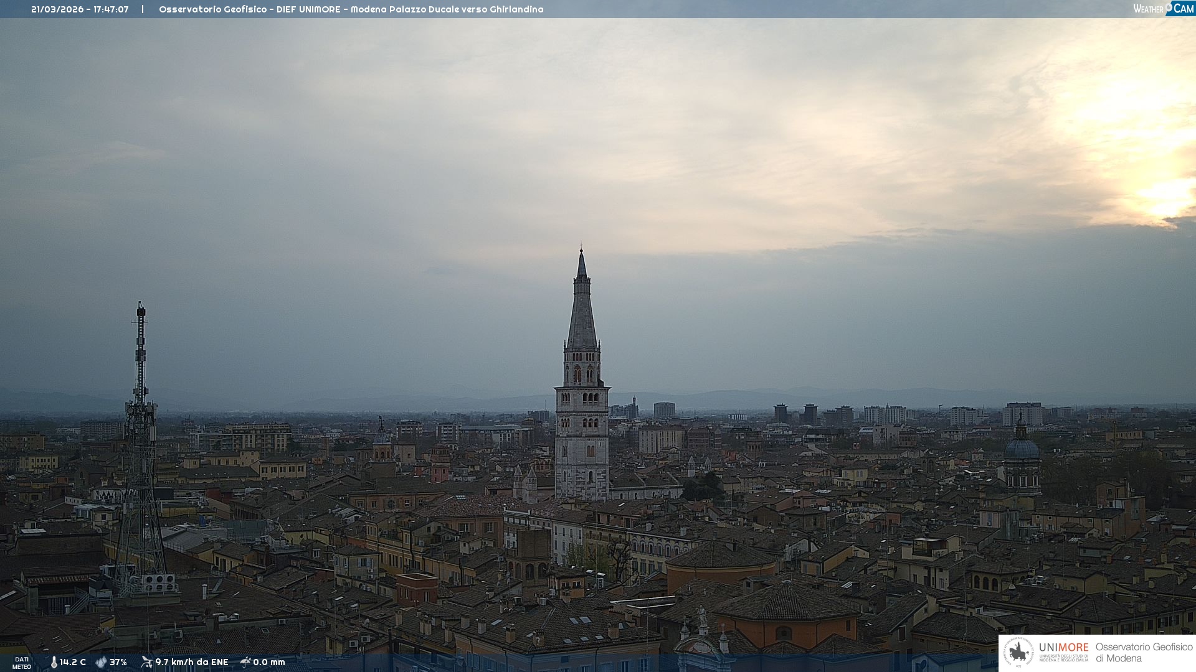Image resolution: width=1196 pixels, height=672 pixels.
Task: Click the blue church dome
Action: pos(1022,448)
